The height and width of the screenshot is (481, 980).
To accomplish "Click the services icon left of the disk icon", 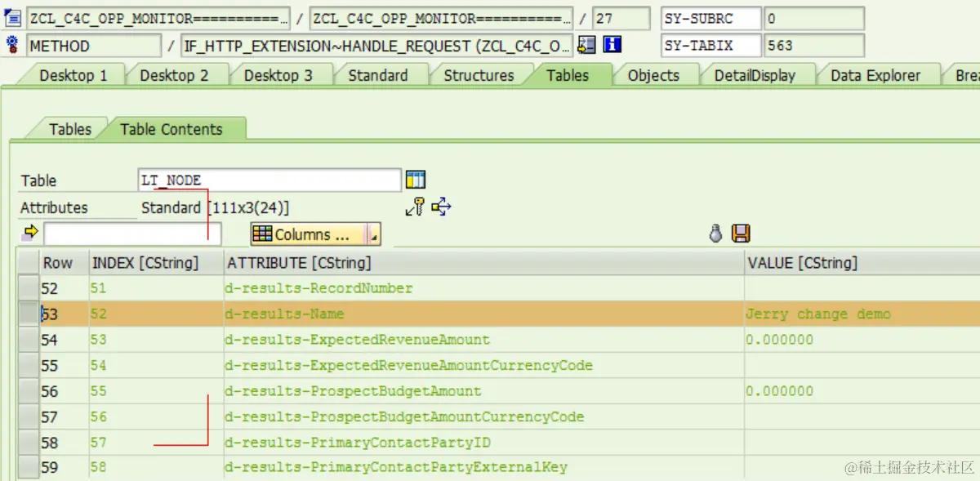I will [x=716, y=234].
